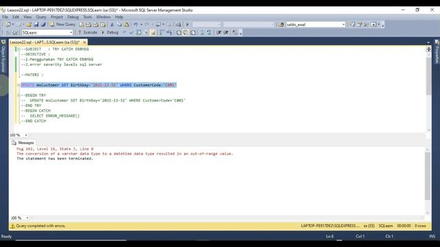
Task: Click the Connect icon left of database box
Action: pyautogui.click(x=8, y=32)
